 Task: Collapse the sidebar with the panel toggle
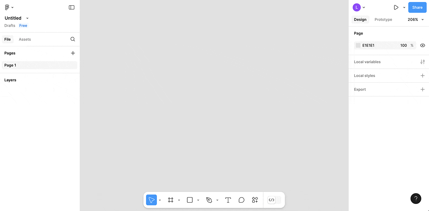tap(72, 7)
